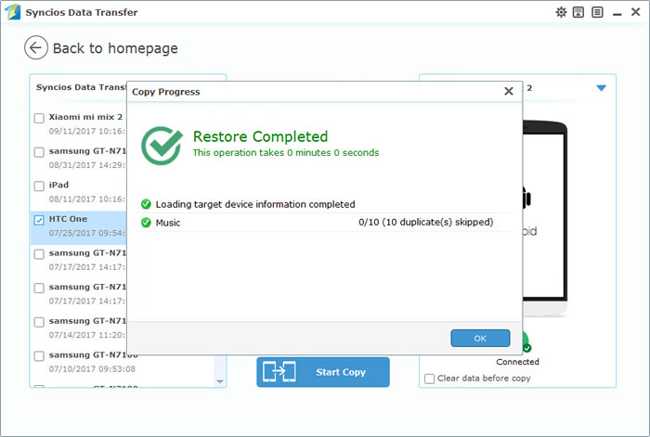Click the Start Copy button
Image resolution: width=650 pixels, height=437 pixels.
point(323,372)
